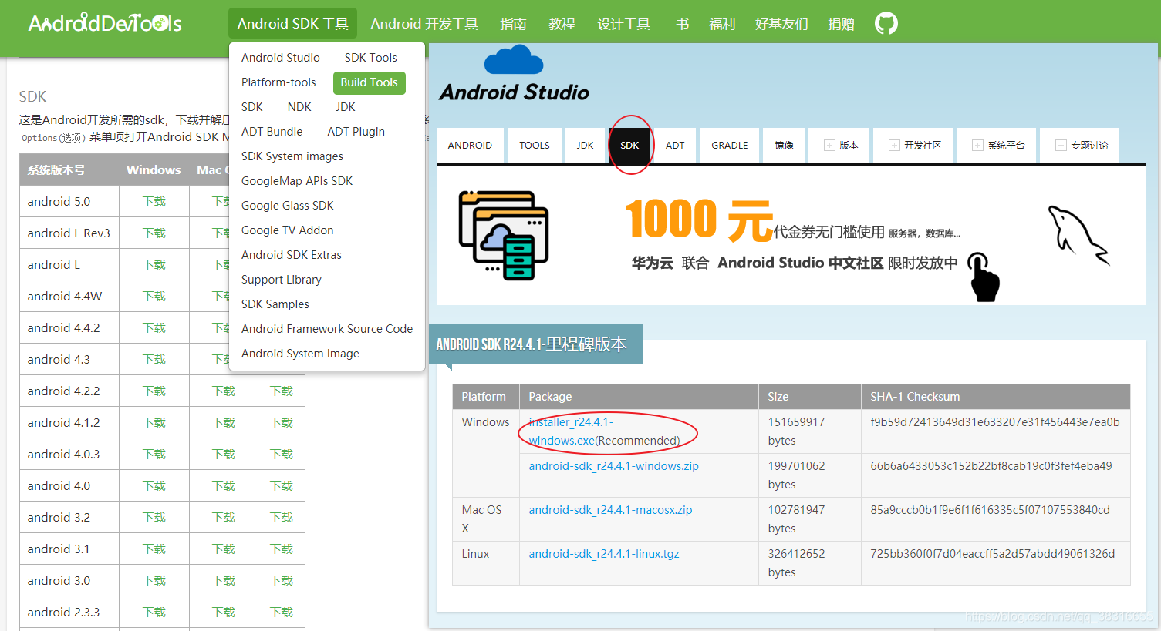
Task: Click the android 4.4W row label
Action: coord(65,297)
